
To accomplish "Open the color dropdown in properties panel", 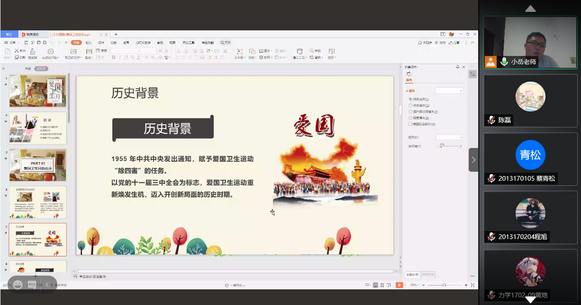I will pos(449,137).
